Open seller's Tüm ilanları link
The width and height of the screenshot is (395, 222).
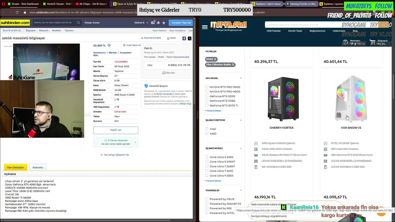[150, 57]
